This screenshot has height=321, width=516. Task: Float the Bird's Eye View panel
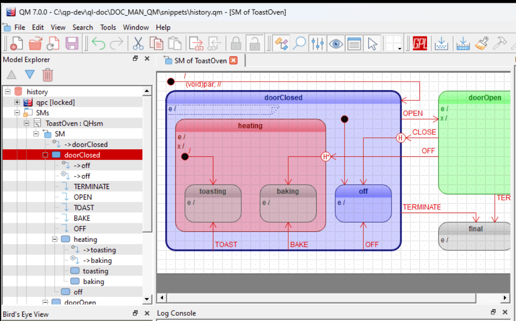pyautogui.click(x=135, y=313)
